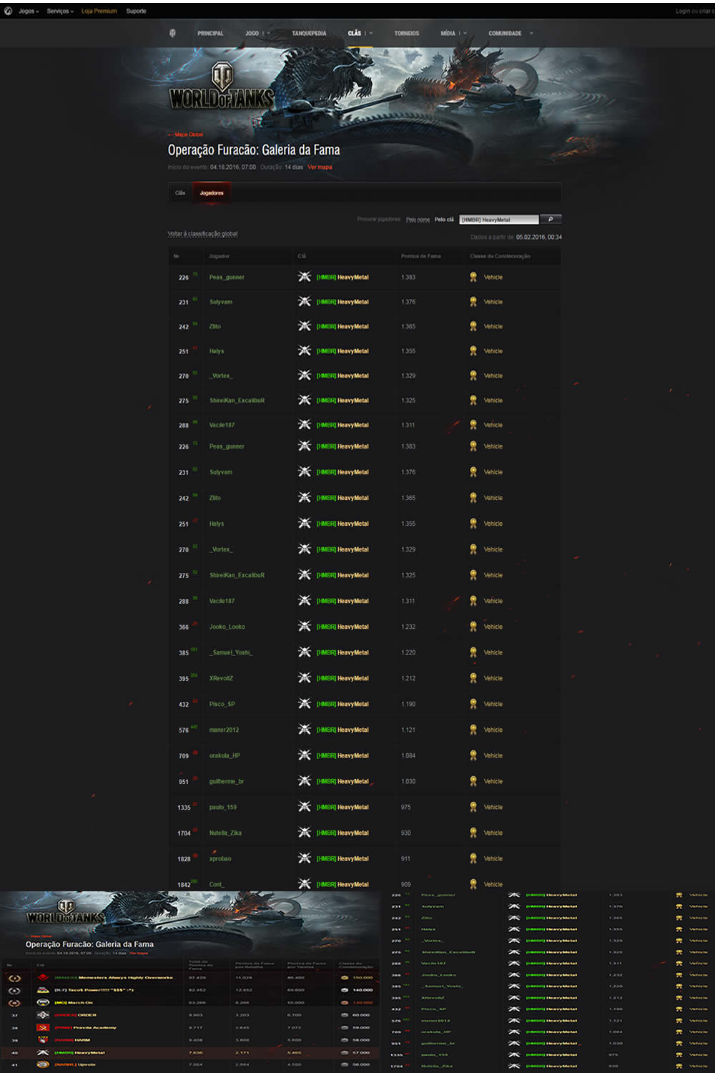Click the 909 fame points in Cont_'s row

(x=405, y=884)
